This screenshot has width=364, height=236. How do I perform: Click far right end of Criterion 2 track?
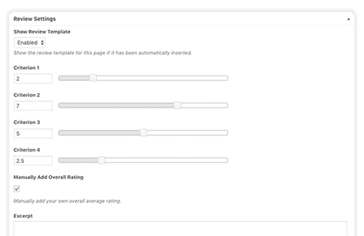tap(226, 106)
